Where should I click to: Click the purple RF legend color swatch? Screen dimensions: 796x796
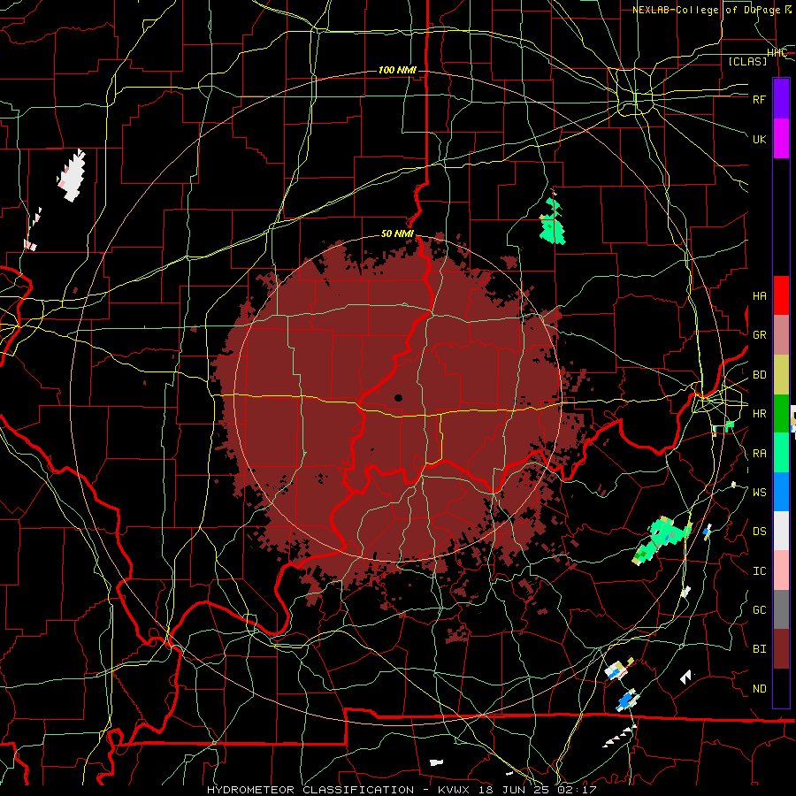(x=781, y=99)
